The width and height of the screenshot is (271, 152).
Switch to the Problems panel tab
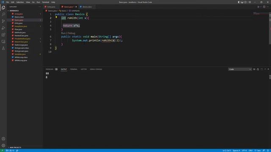pos(50,69)
